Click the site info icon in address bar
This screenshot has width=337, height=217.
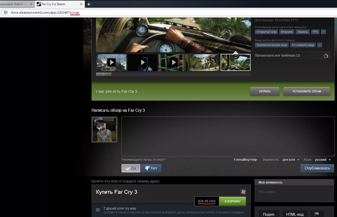(x=6, y=12)
